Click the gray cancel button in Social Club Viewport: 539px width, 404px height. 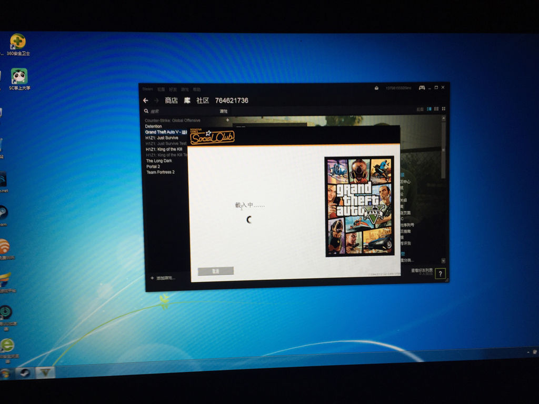[x=215, y=271]
